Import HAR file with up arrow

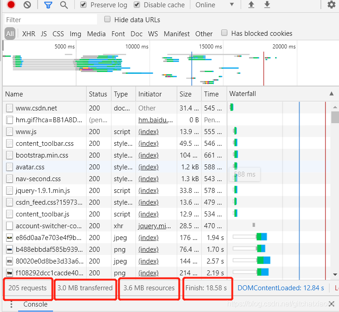(x=251, y=5)
